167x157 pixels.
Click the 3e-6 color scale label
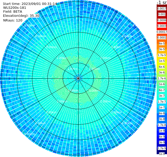pyautogui.click(x=162, y=72)
